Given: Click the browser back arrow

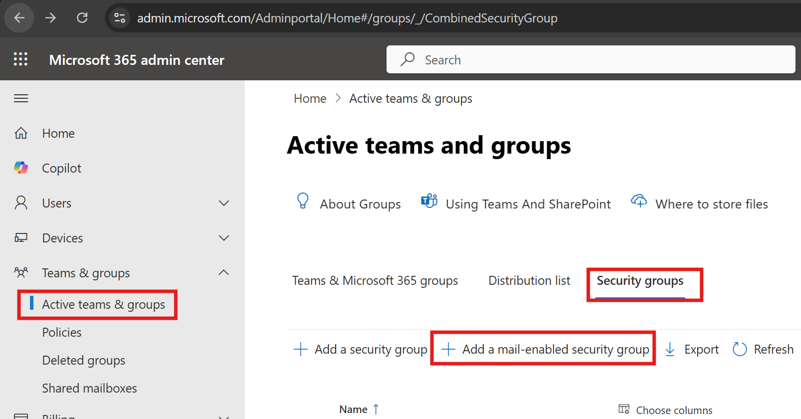Looking at the screenshot, I should 19,18.
